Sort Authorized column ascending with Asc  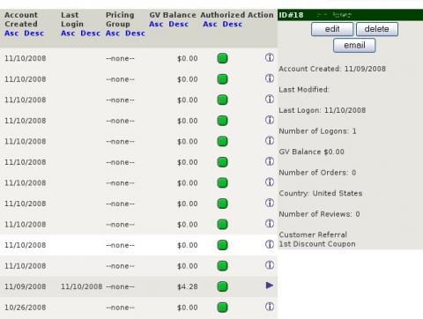pyautogui.click(x=210, y=24)
